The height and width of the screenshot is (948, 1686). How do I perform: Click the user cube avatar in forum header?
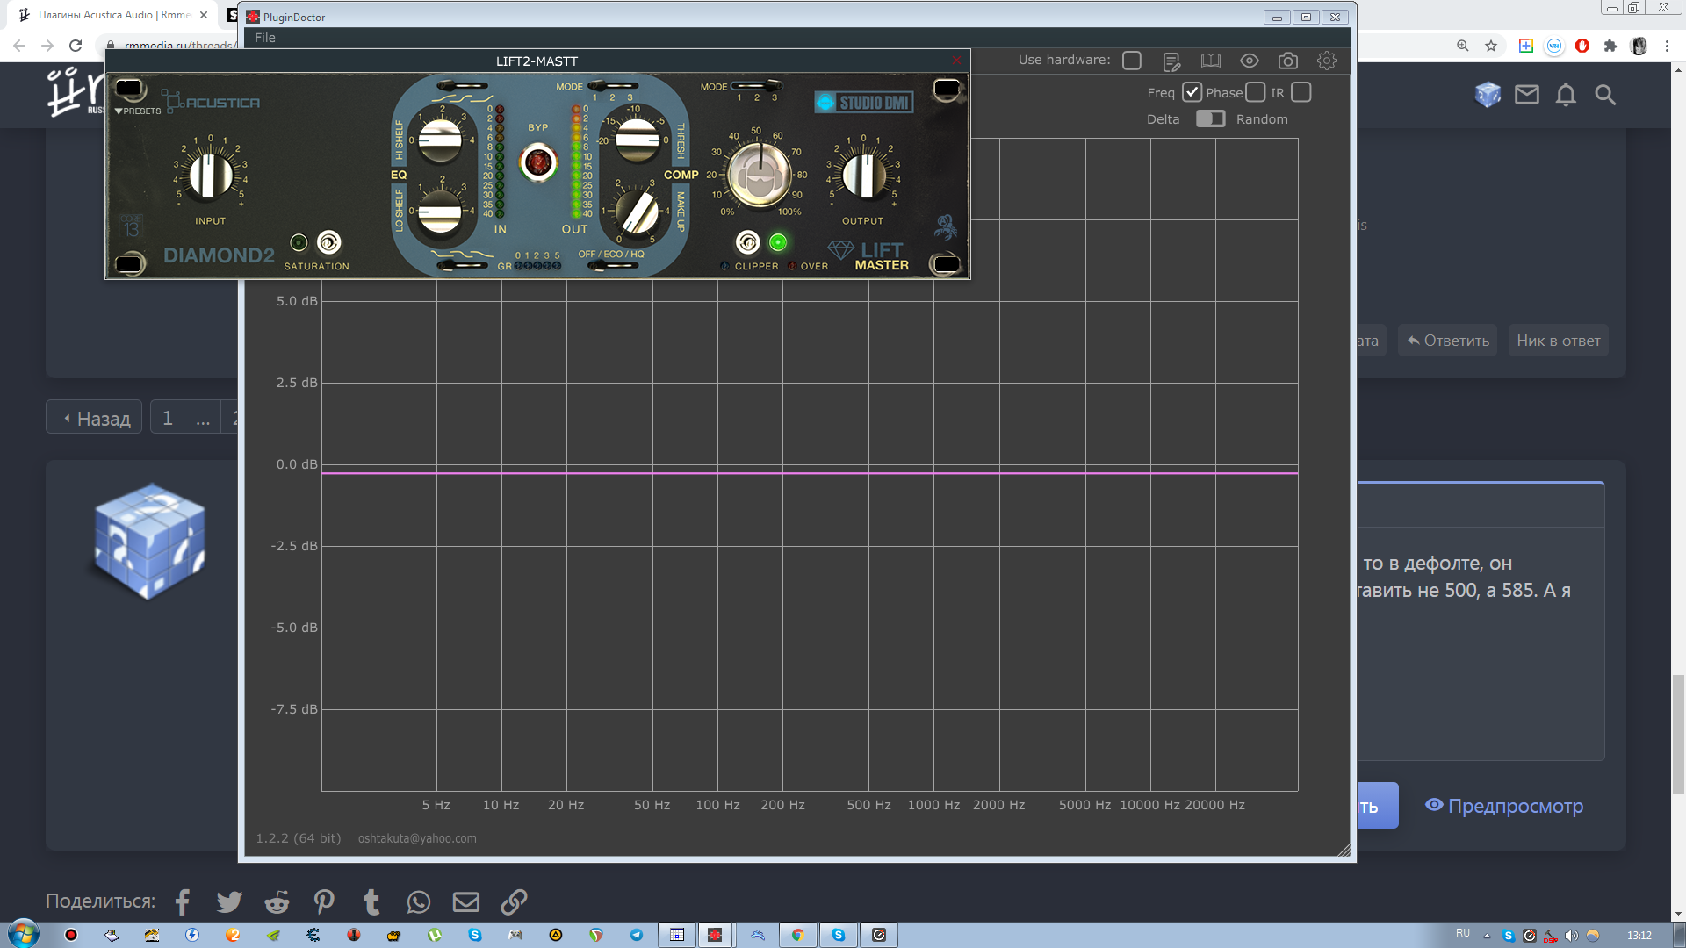(x=1488, y=95)
